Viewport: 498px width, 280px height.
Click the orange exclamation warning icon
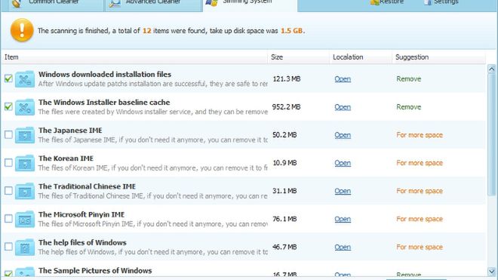[x=22, y=30]
